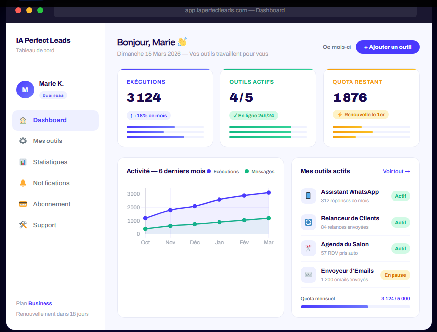Click the Envoyeur d'Emails envelope icon
This screenshot has height=332, width=437.
(308, 275)
